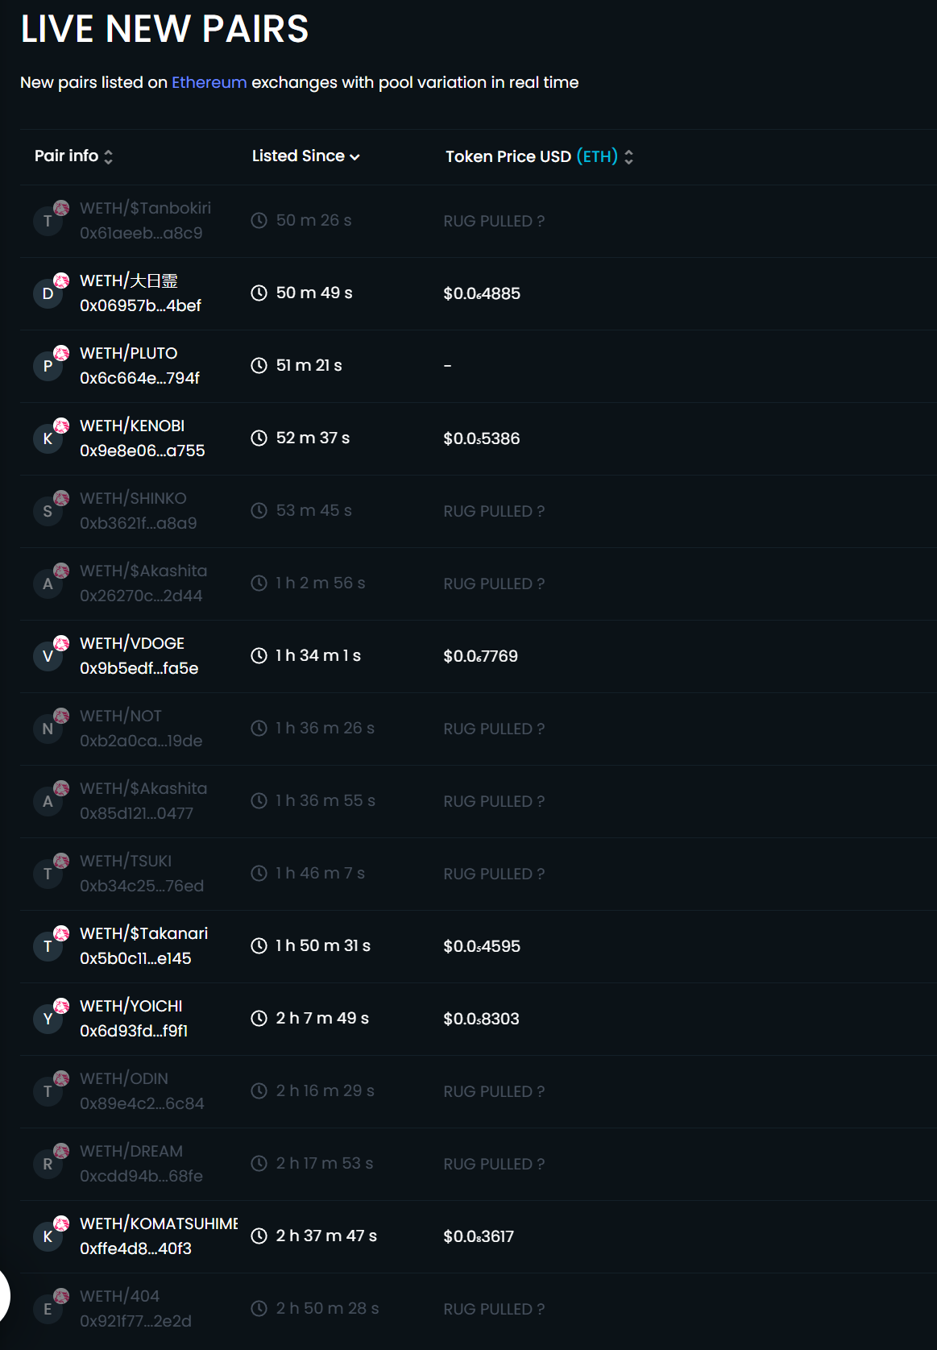Switch token price to ETH

click(597, 156)
